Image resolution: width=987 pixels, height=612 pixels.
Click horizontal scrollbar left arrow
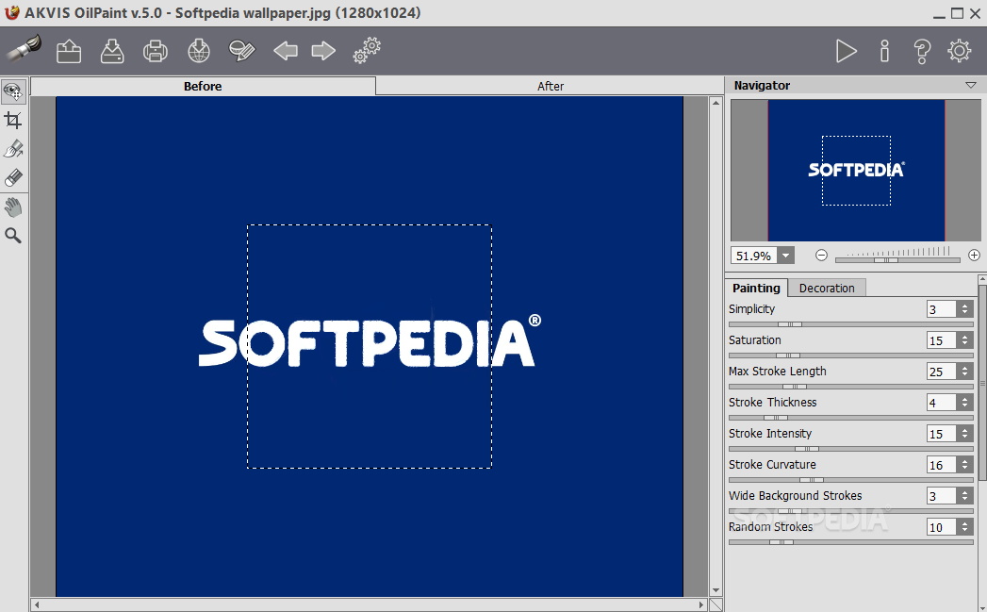click(x=37, y=604)
